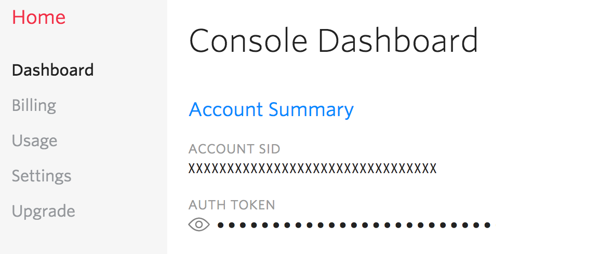Select Dashboard in the left sidebar
Image resolution: width=613 pixels, height=254 pixels.
coord(52,70)
